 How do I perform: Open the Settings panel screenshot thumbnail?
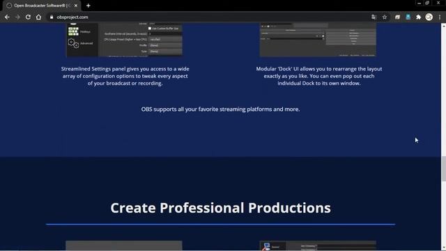[124, 40]
